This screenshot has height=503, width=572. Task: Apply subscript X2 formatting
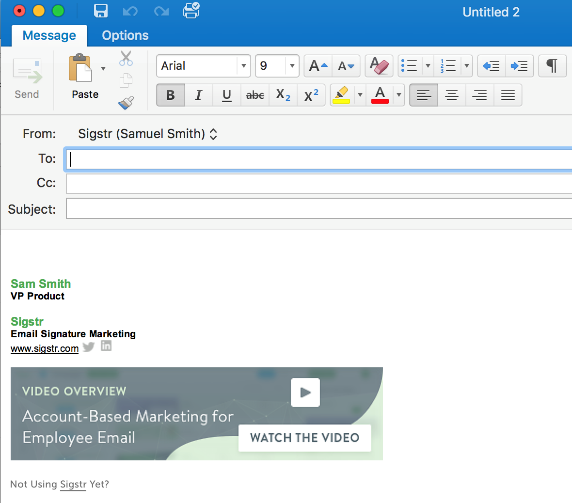pyautogui.click(x=283, y=95)
